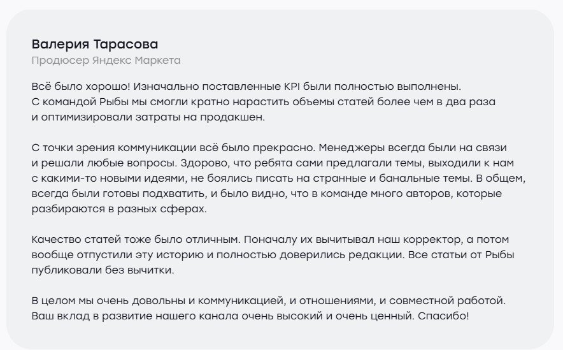The image size is (563, 350).
Task: Click the job title Продюсер Яндекс Маркета
Action: coord(106,61)
